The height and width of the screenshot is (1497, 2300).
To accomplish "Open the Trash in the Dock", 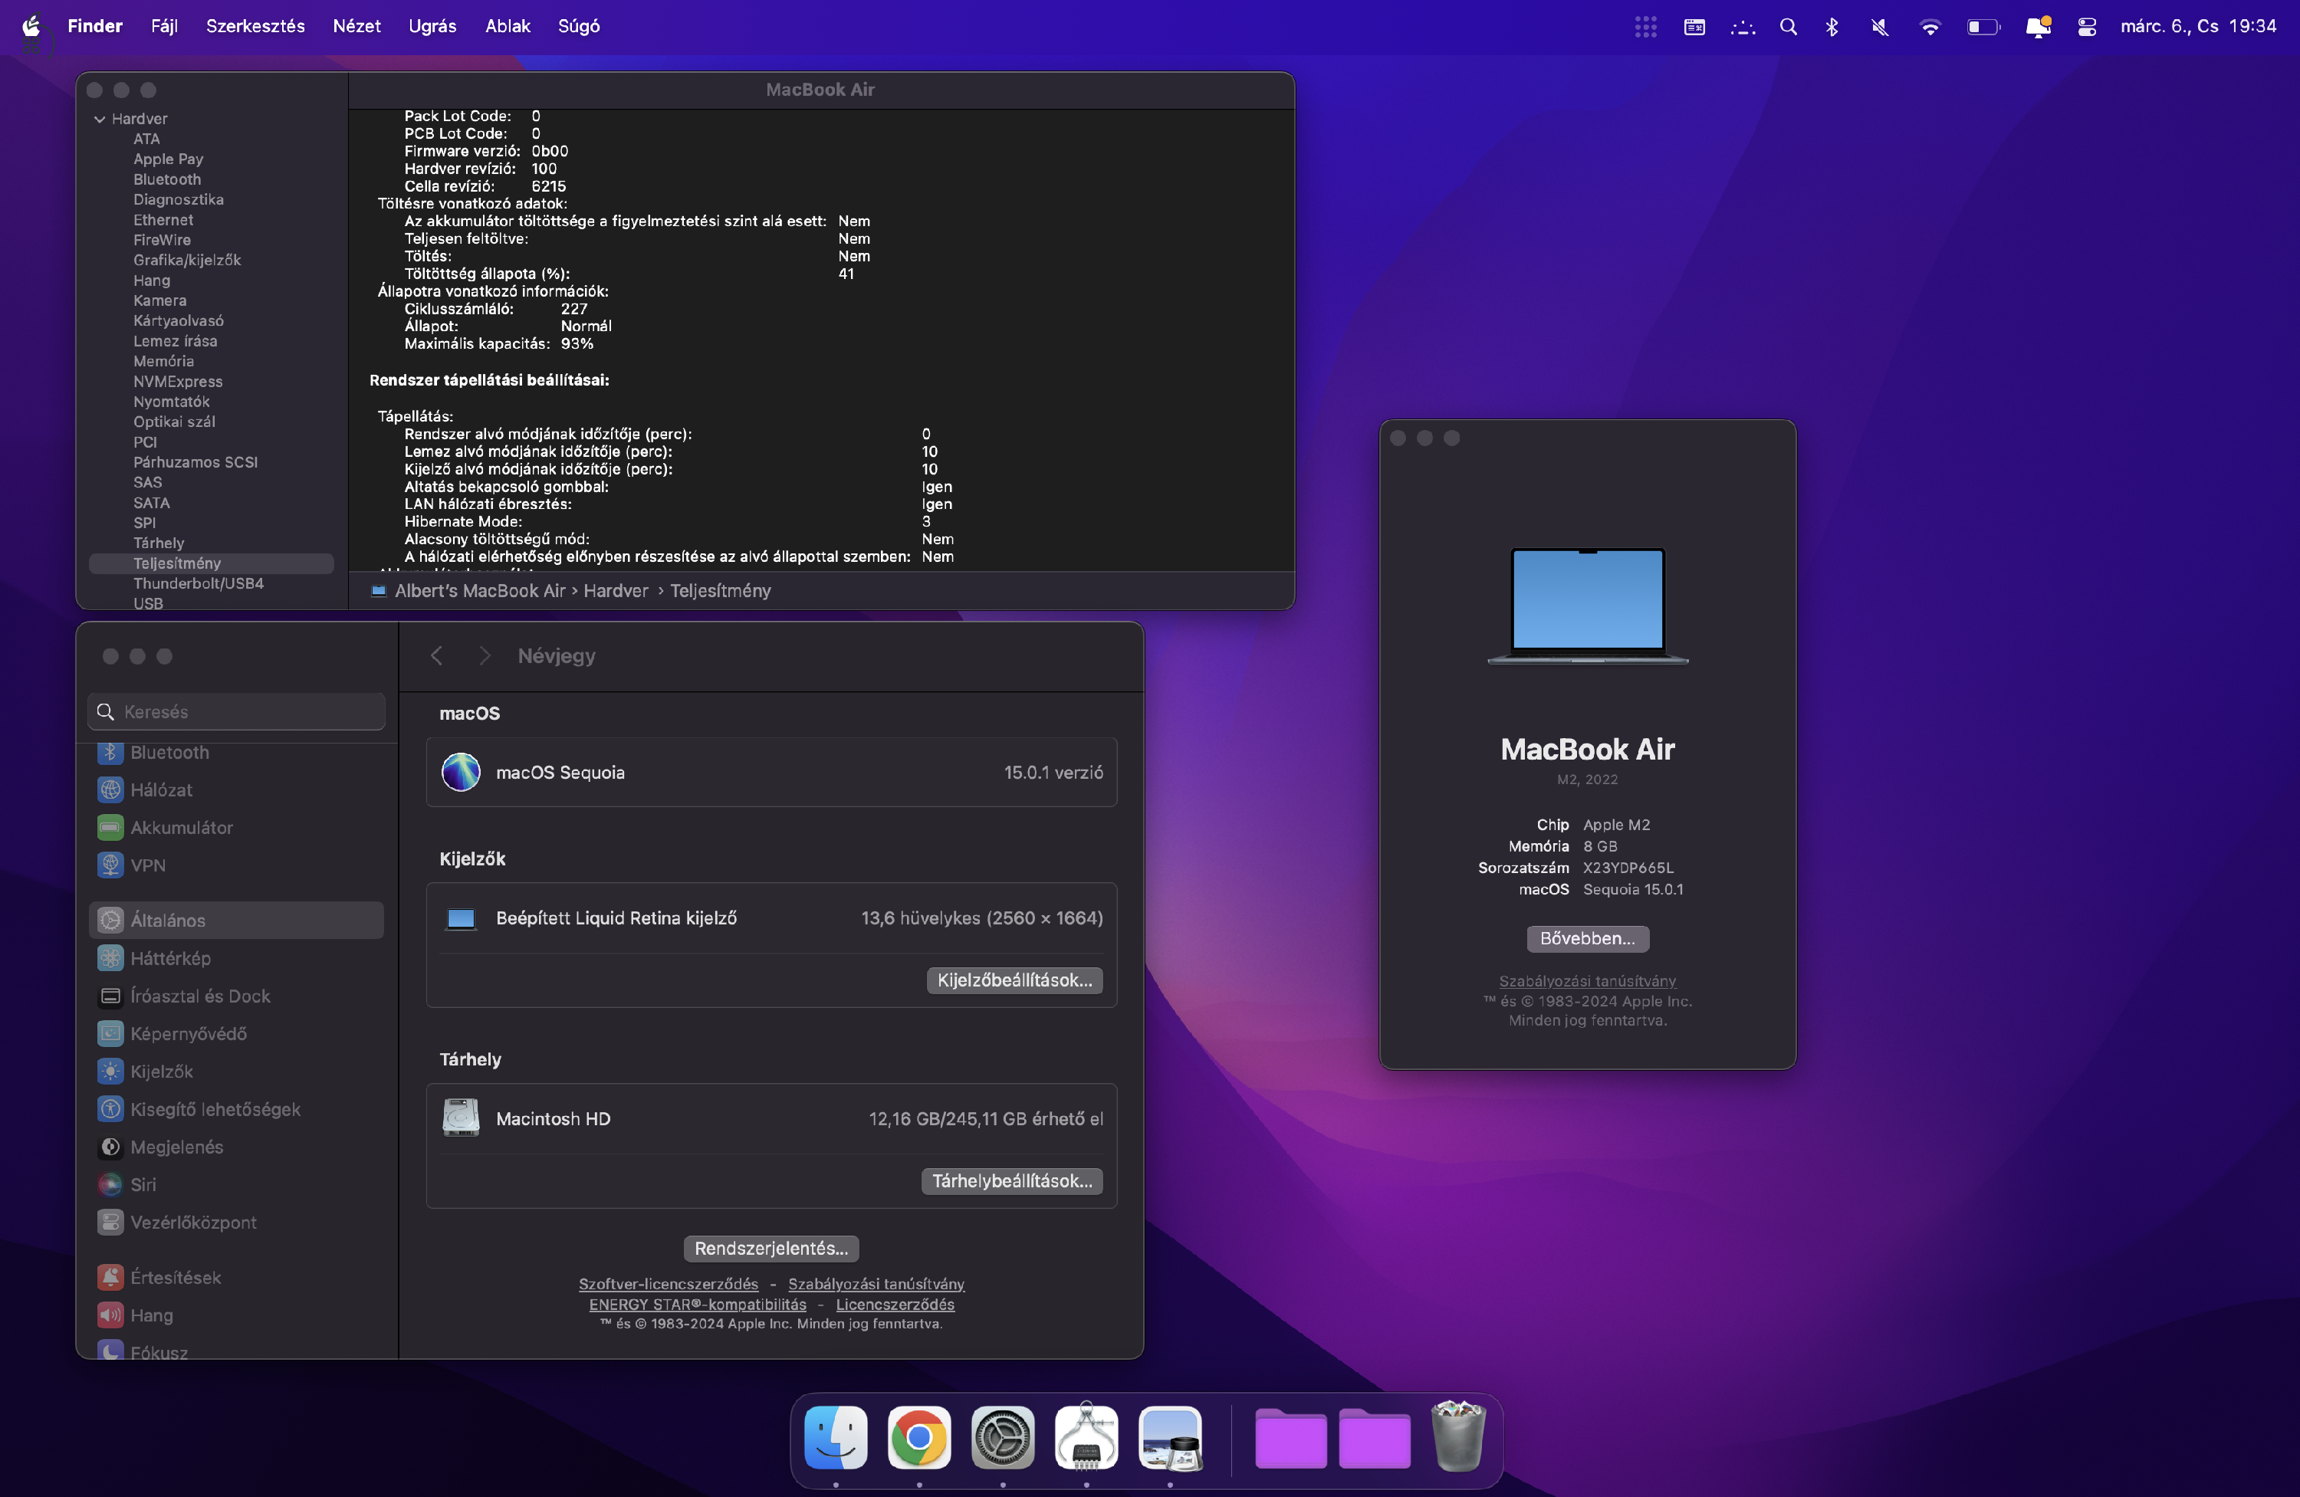I will tap(1457, 1437).
